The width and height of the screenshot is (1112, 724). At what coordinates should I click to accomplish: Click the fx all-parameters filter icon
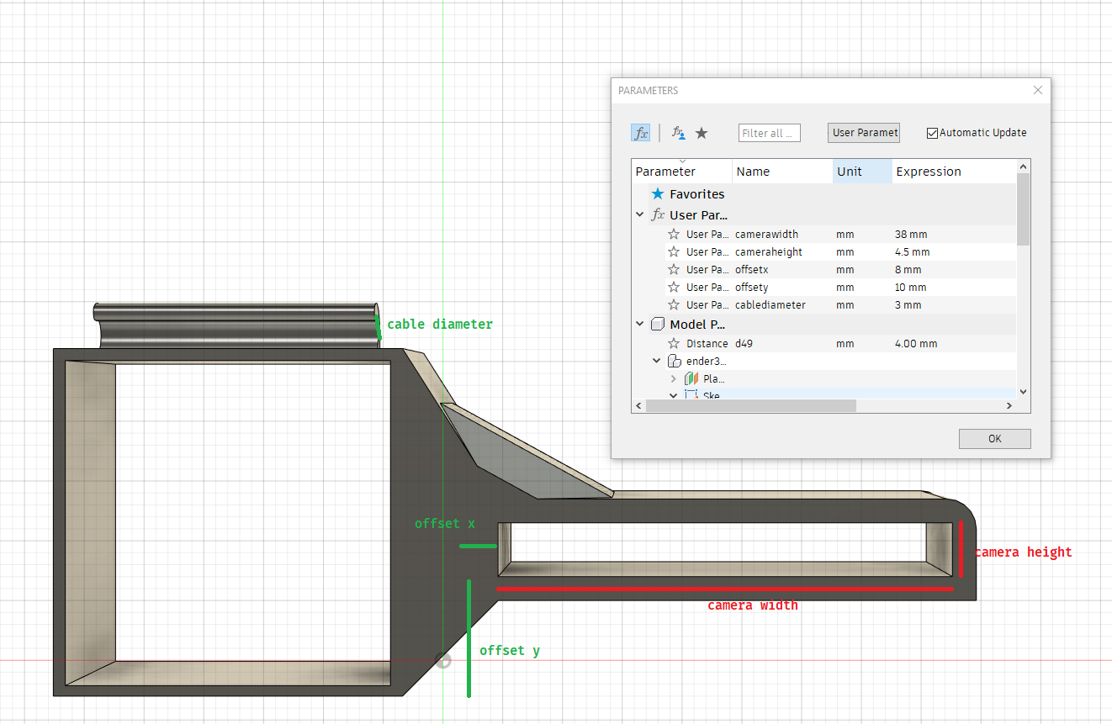(641, 133)
